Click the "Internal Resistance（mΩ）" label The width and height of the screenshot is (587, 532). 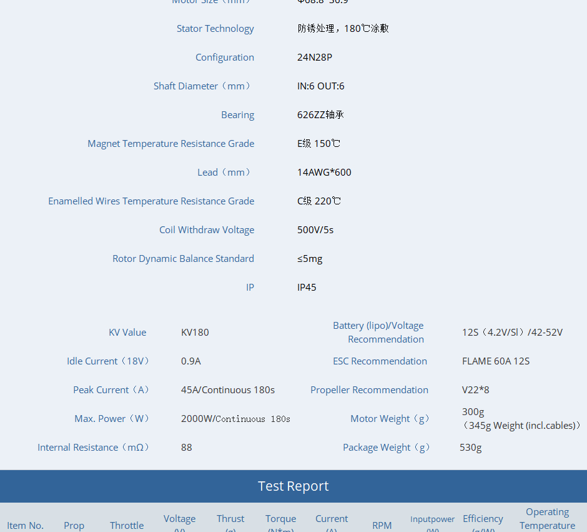[94, 448]
